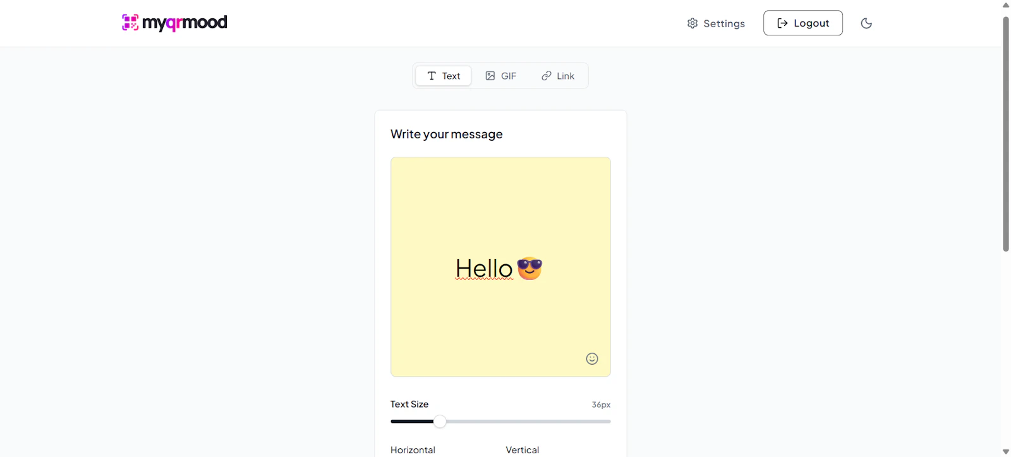Image resolution: width=1011 pixels, height=457 pixels.
Task: Open the emoji picker in the message box
Action: [592, 358]
